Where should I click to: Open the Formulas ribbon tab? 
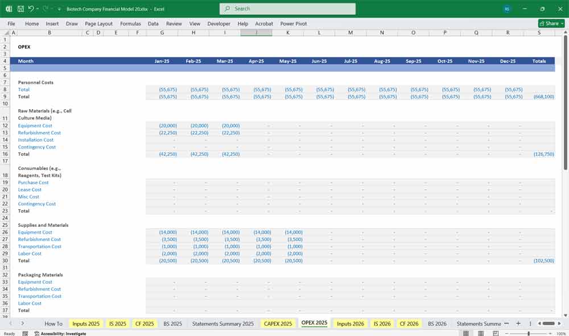tap(130, 23)
